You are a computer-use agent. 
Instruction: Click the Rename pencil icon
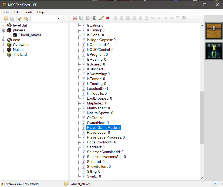click(102, 18)
